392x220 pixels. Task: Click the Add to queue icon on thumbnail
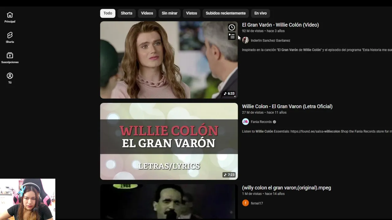[232, 36]
